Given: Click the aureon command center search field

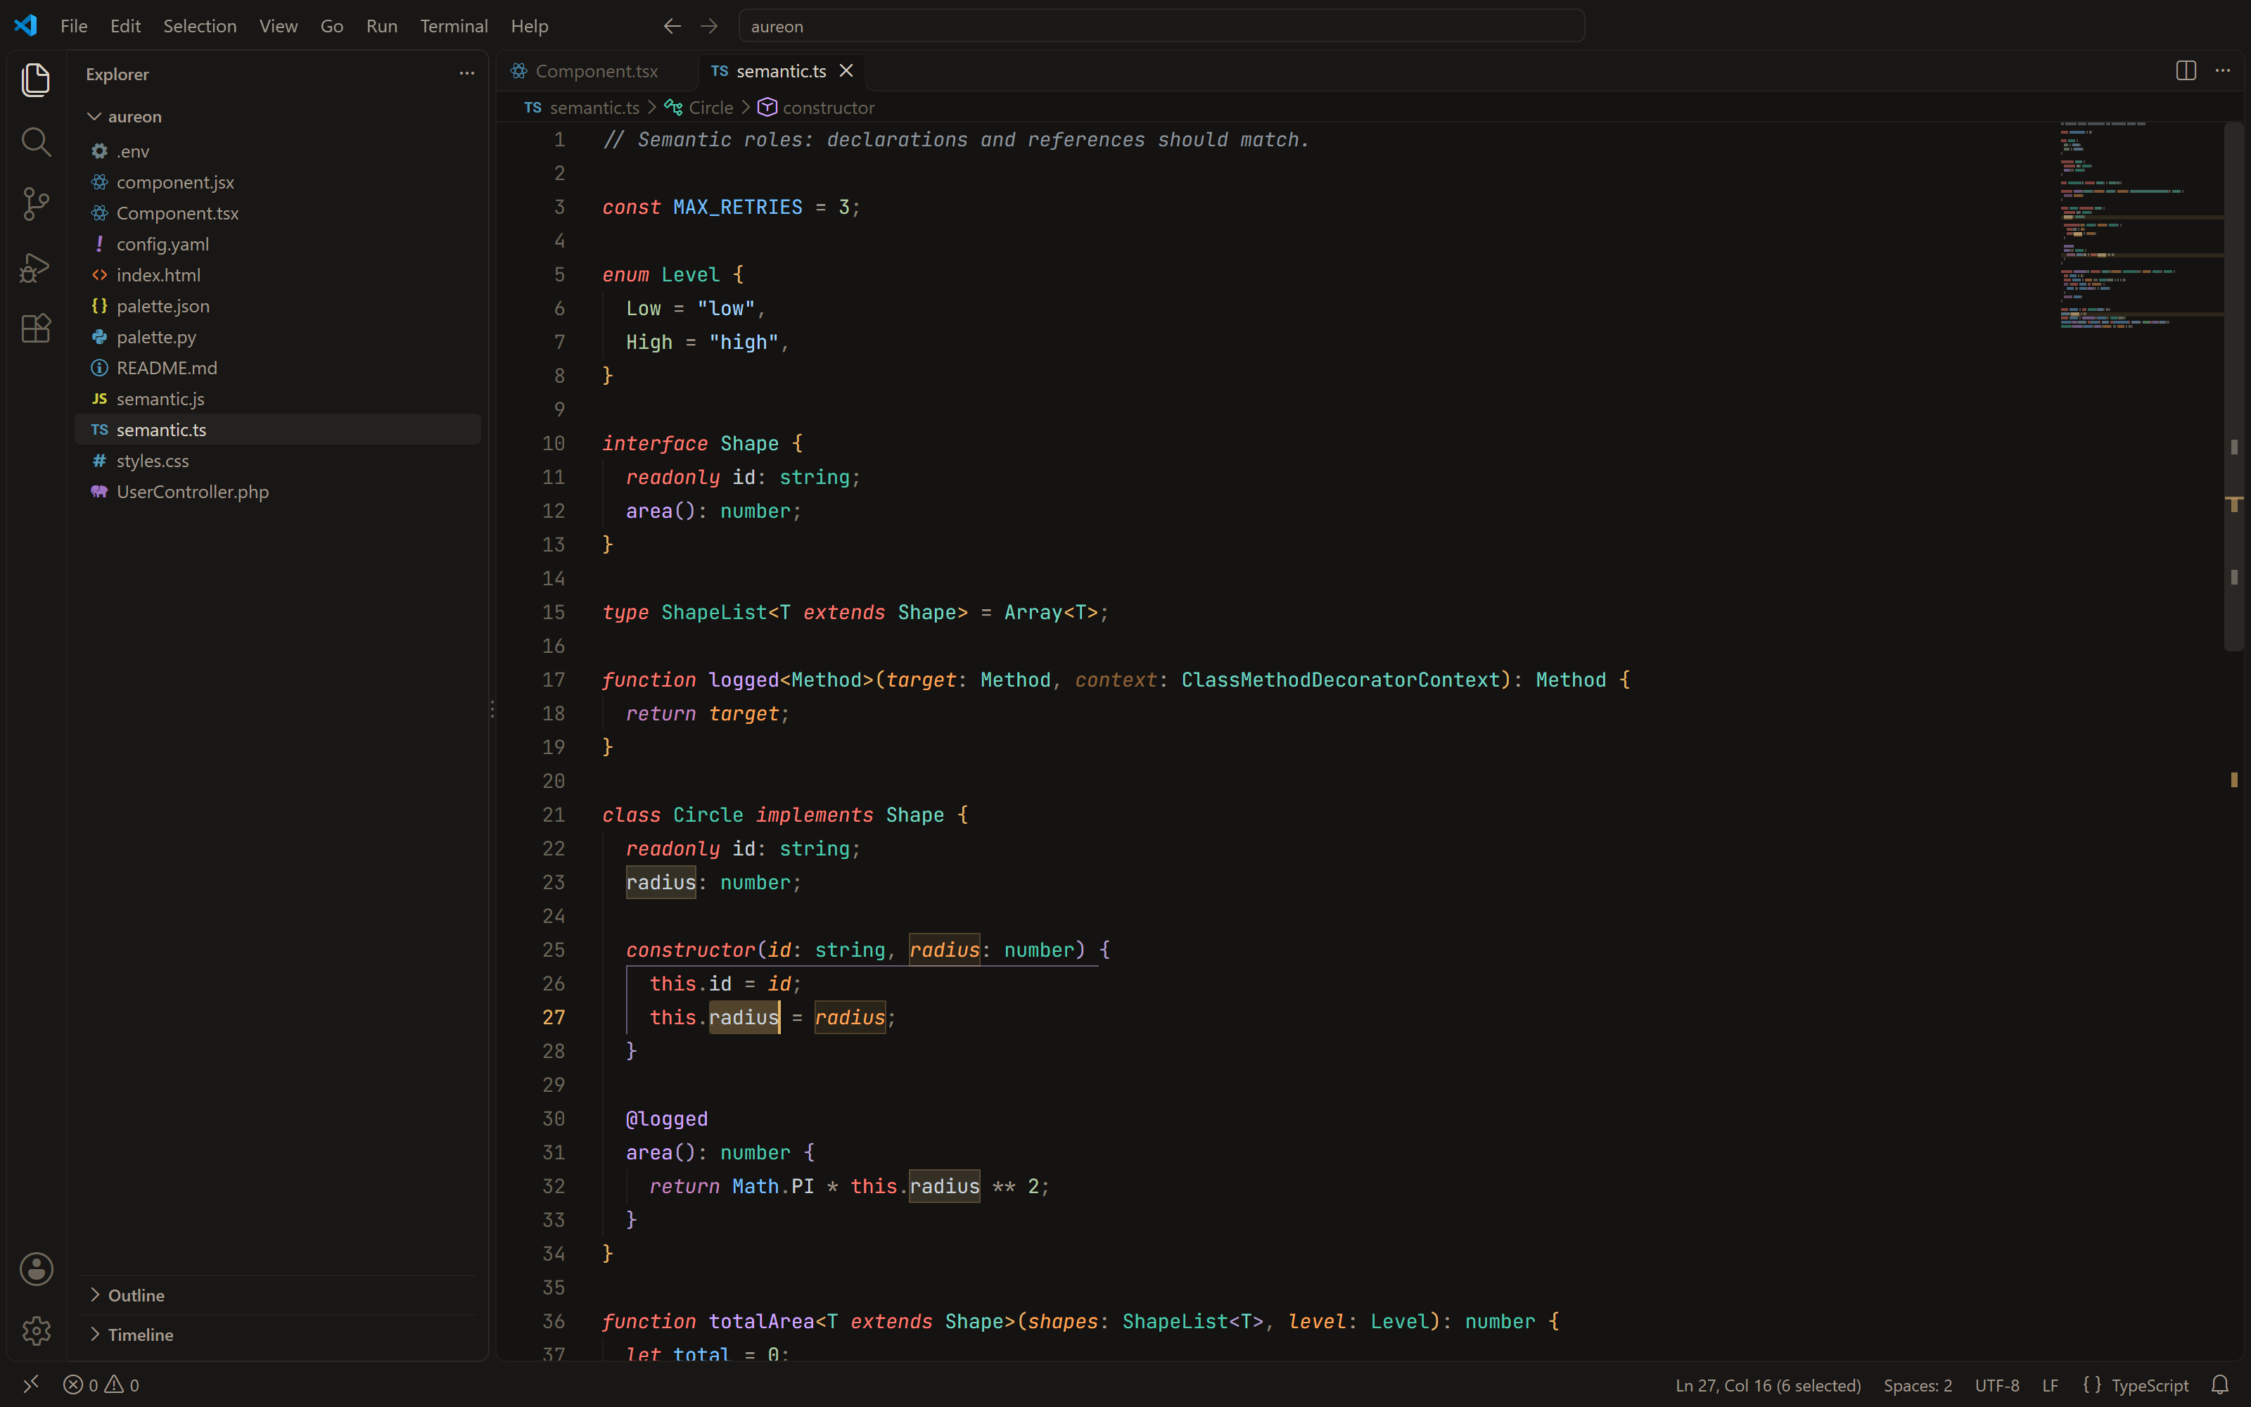Looking at the screenshot, I should 1161,26.
